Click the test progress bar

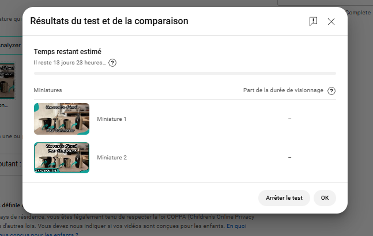[185, 73]
